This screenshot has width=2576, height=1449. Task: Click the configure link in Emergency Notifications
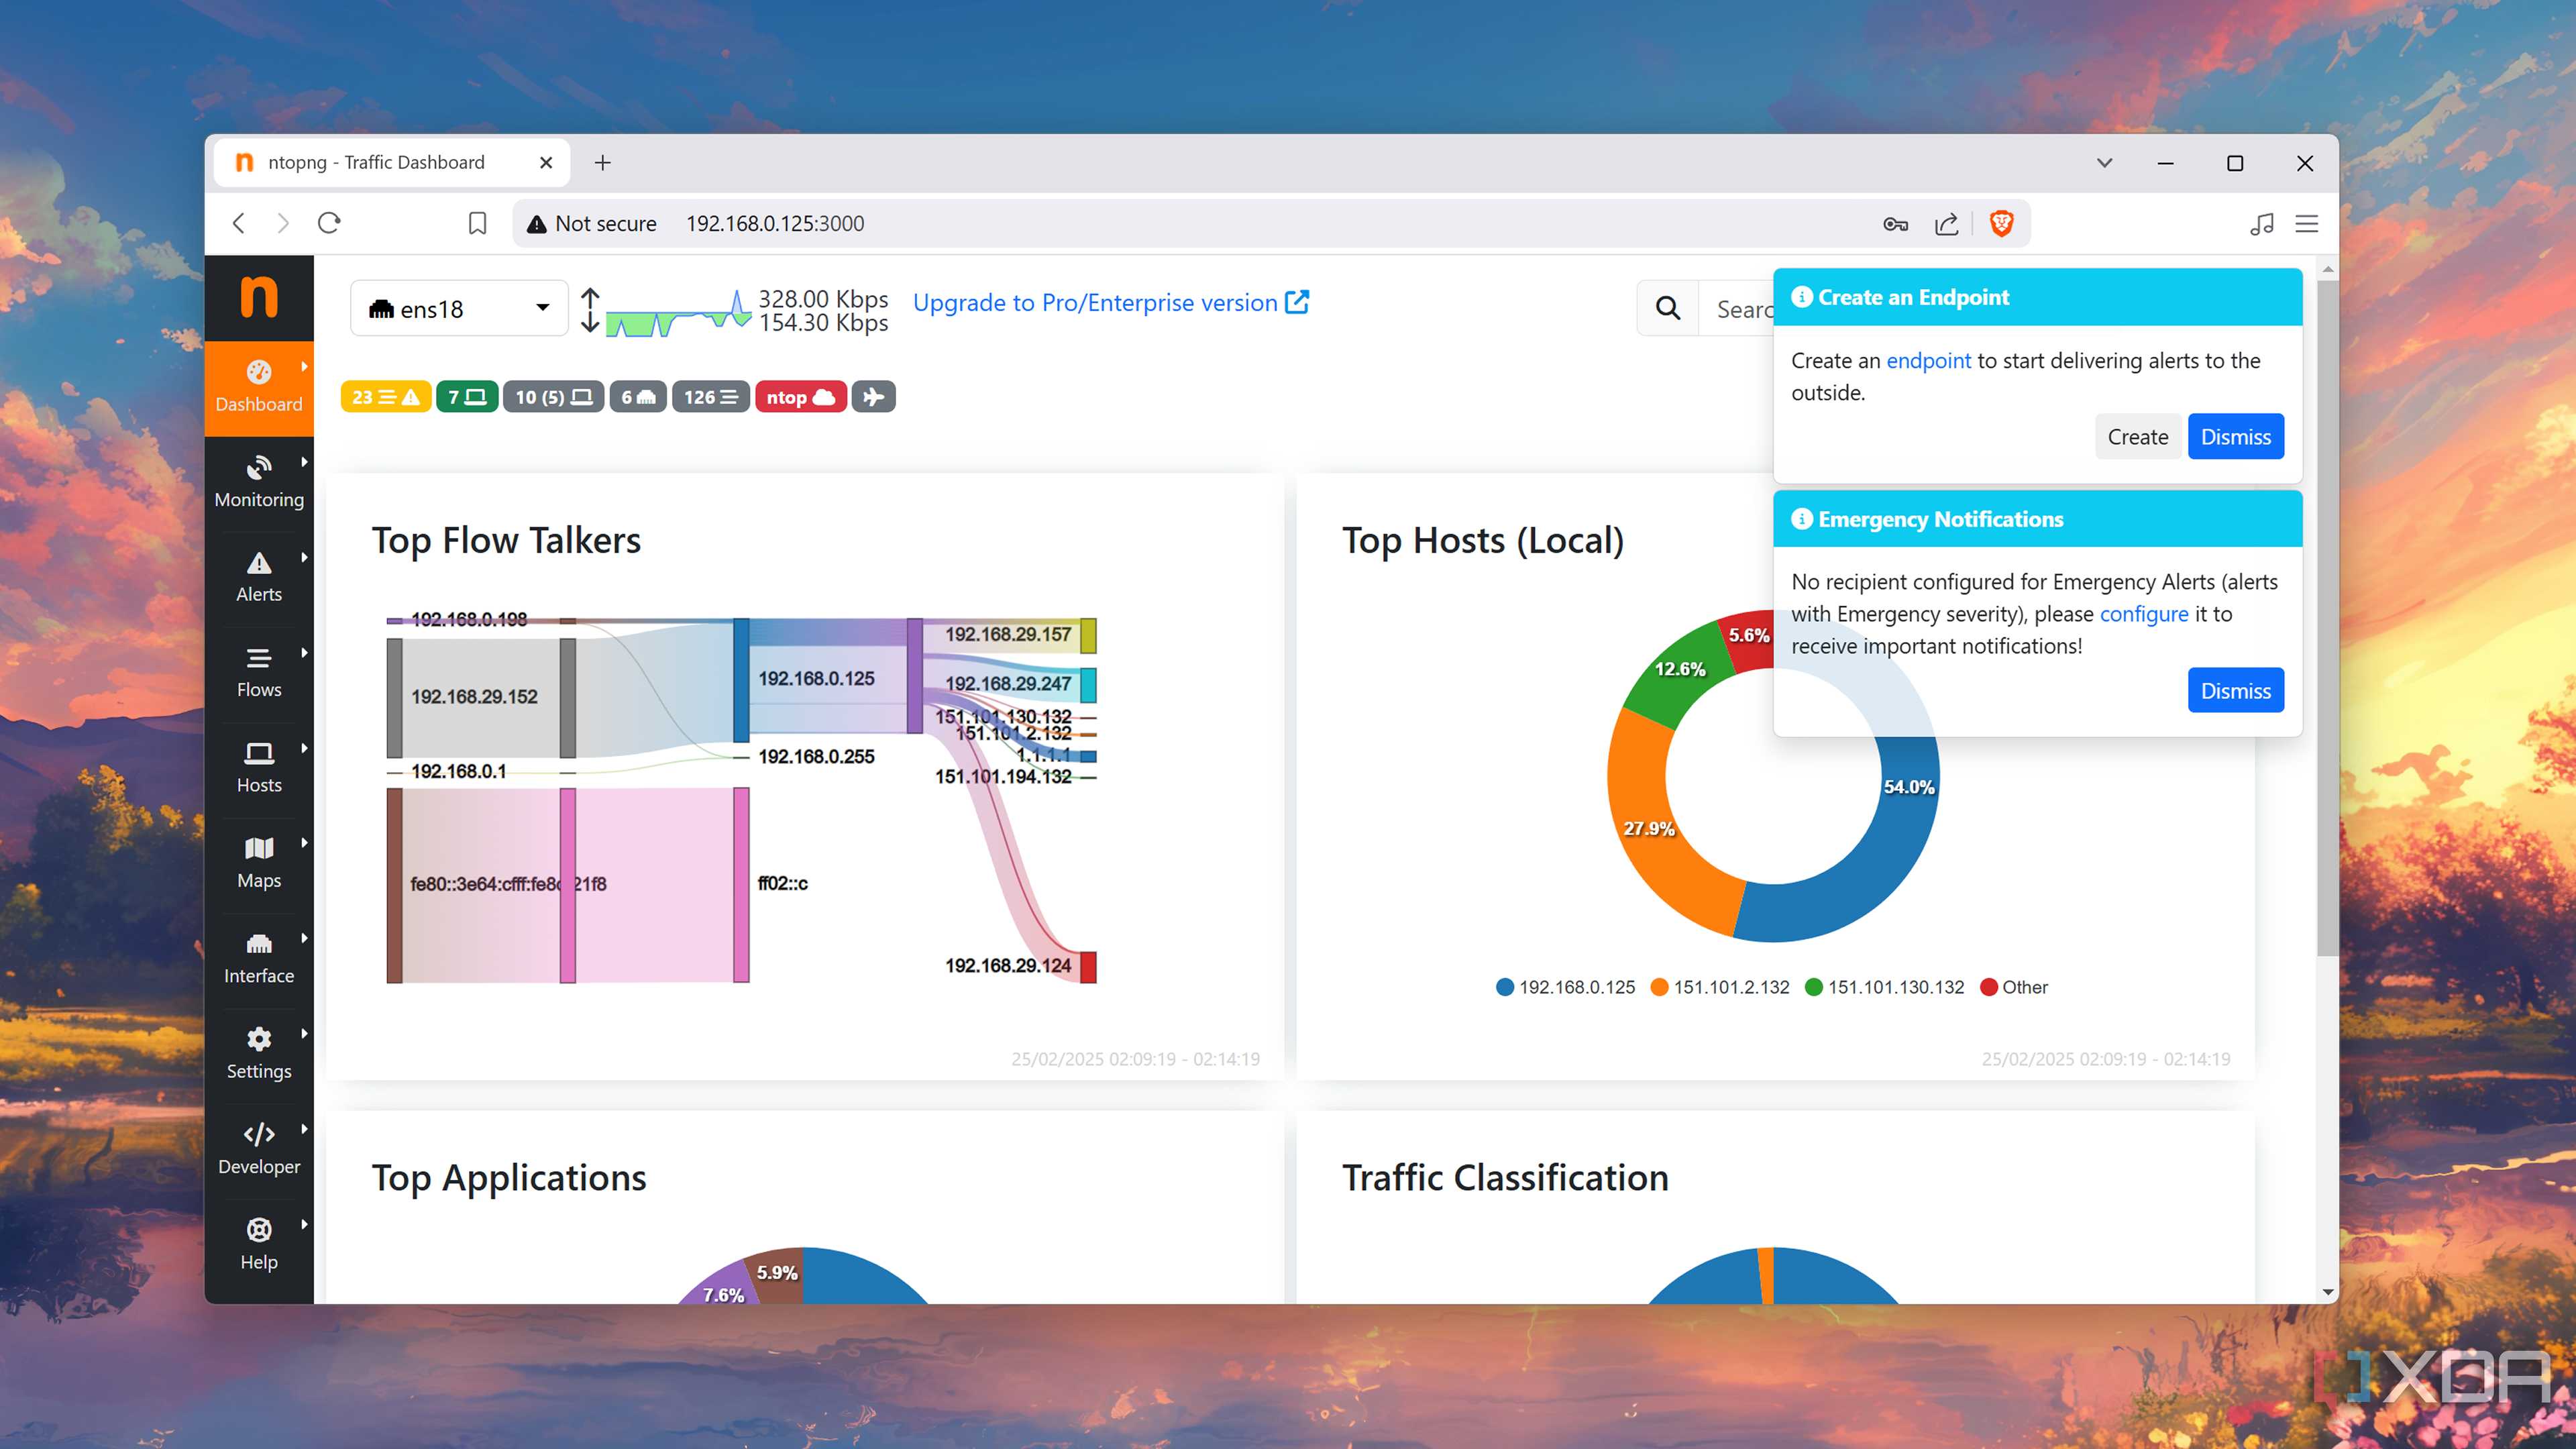coord(2144,614)
